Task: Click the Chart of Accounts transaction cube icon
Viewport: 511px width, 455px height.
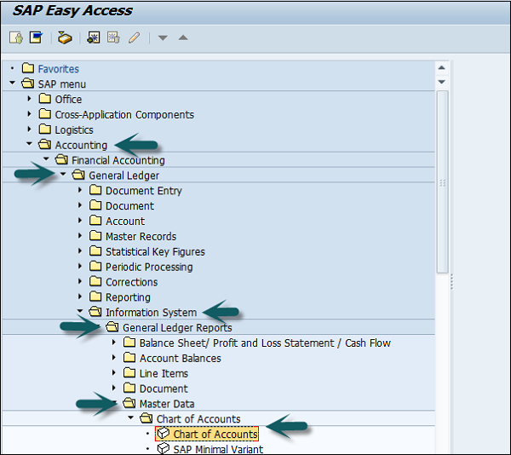Action: coord(164,434)
